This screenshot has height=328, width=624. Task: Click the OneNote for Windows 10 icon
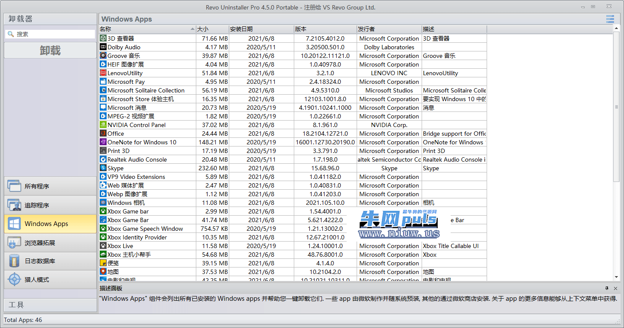(x=103, y=142)
